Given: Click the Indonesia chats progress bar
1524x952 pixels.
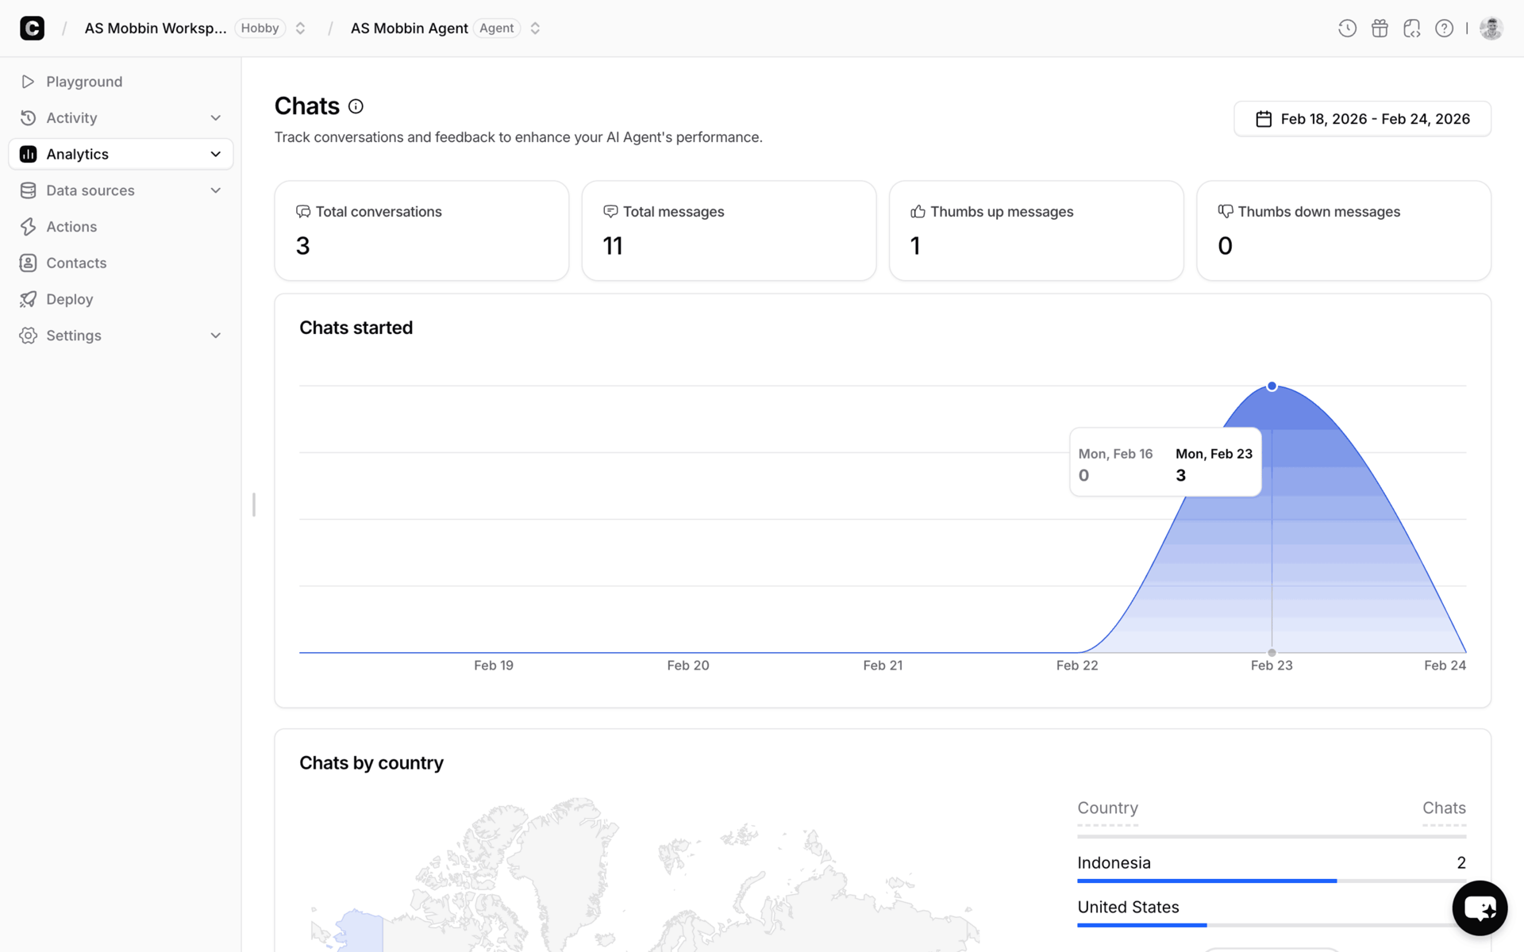Looking at the screenshot, I should pos(1272,881).
